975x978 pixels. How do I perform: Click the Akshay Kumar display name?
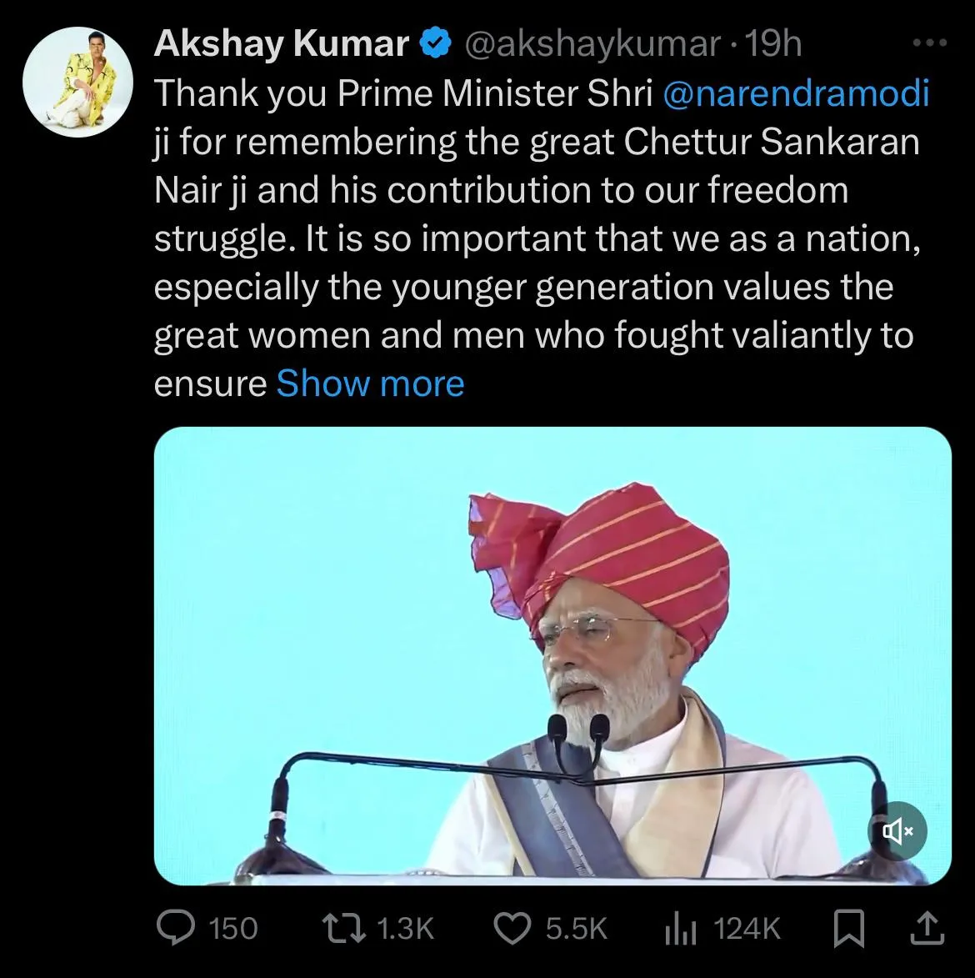281,45
